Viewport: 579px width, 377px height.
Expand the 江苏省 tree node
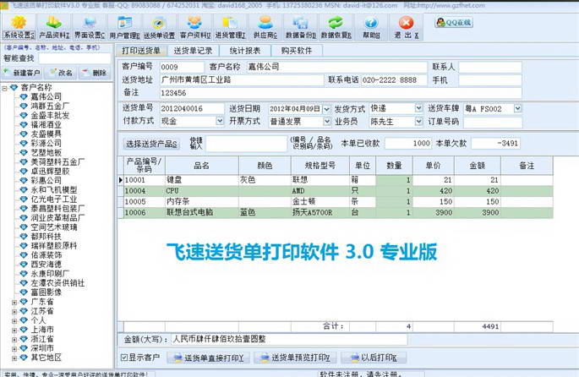(14, 312)
